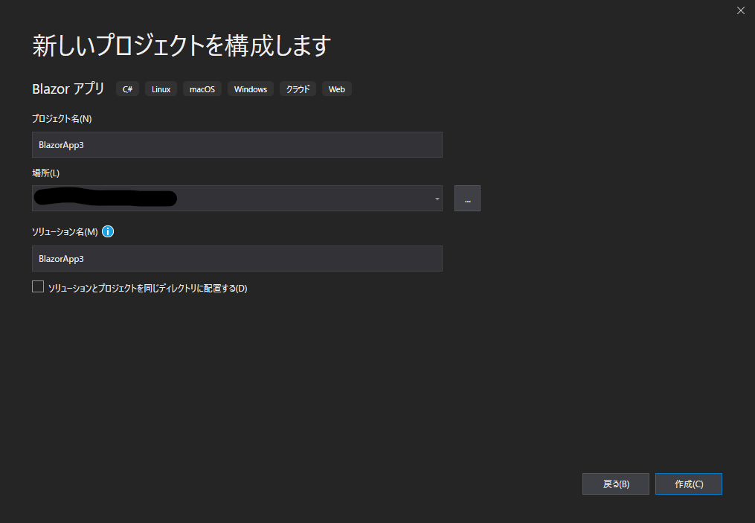The width and height of the screenshot is (755, 523).
Task: Focus the プロジェクト名 input field
Action: point(237,145)
